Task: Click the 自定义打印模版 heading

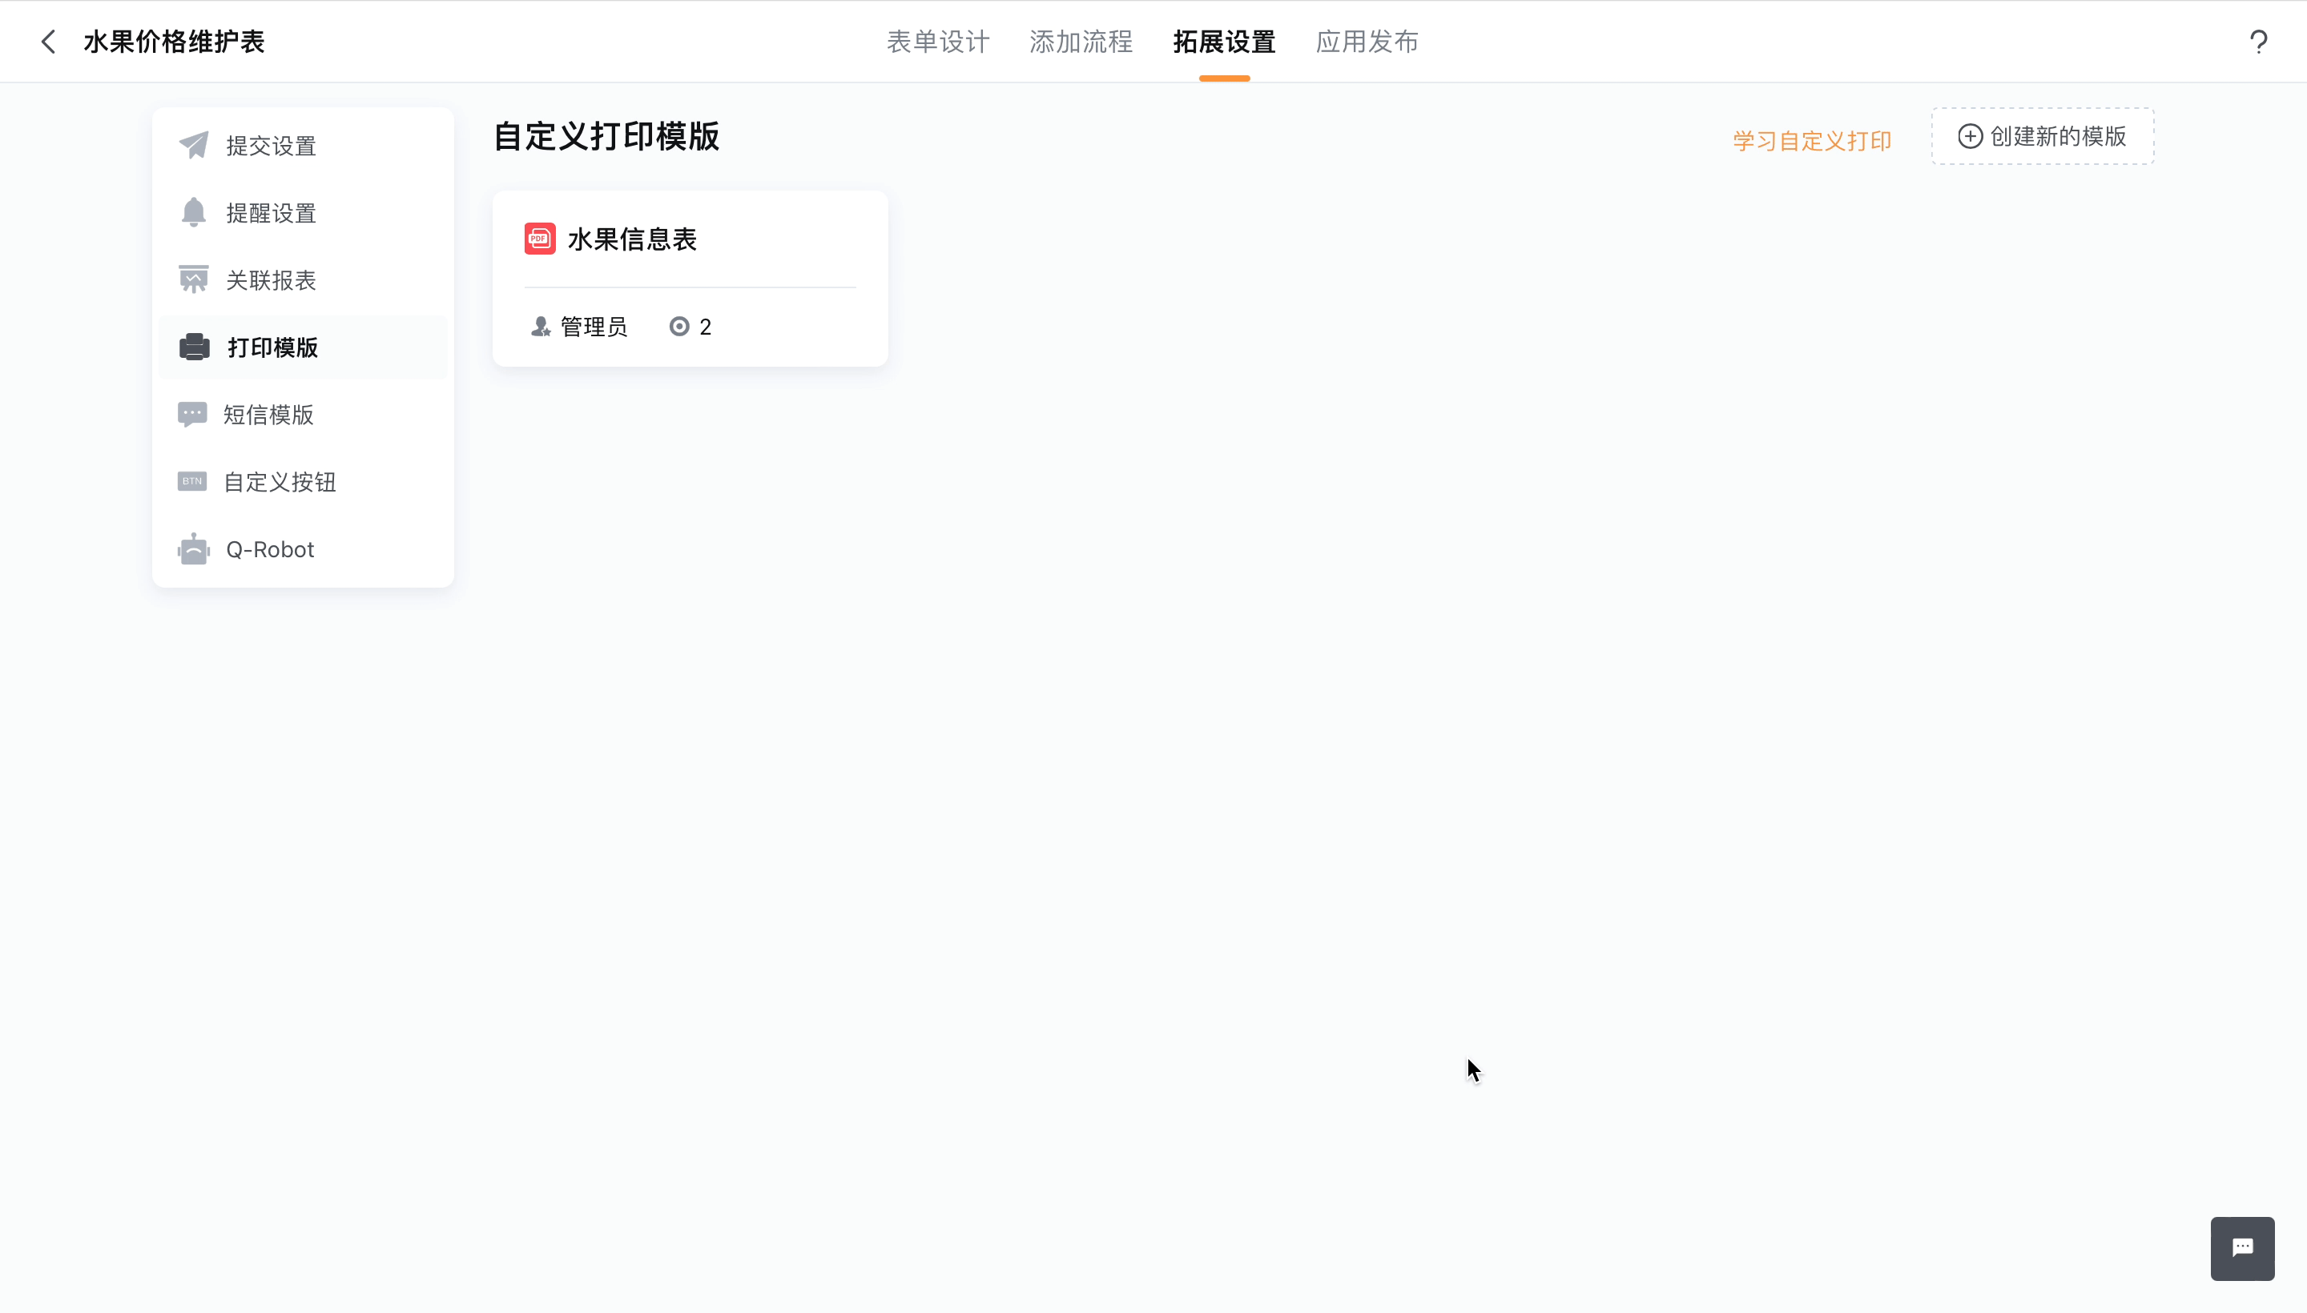Action: (606, 136)
